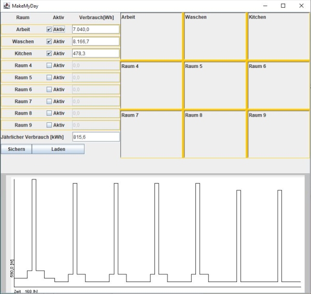Viewport: 311px width, 294px height.
Task: Maximize the MakeMyDay window
Action: pyautogui.click(x=283, y=6)
